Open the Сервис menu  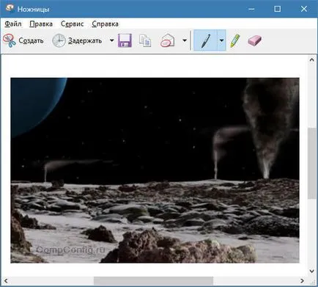point(73,23)
